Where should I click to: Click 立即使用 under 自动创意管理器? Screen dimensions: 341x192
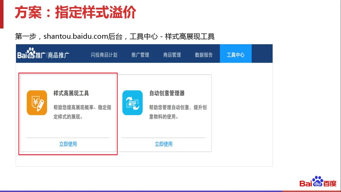[164, 144]
